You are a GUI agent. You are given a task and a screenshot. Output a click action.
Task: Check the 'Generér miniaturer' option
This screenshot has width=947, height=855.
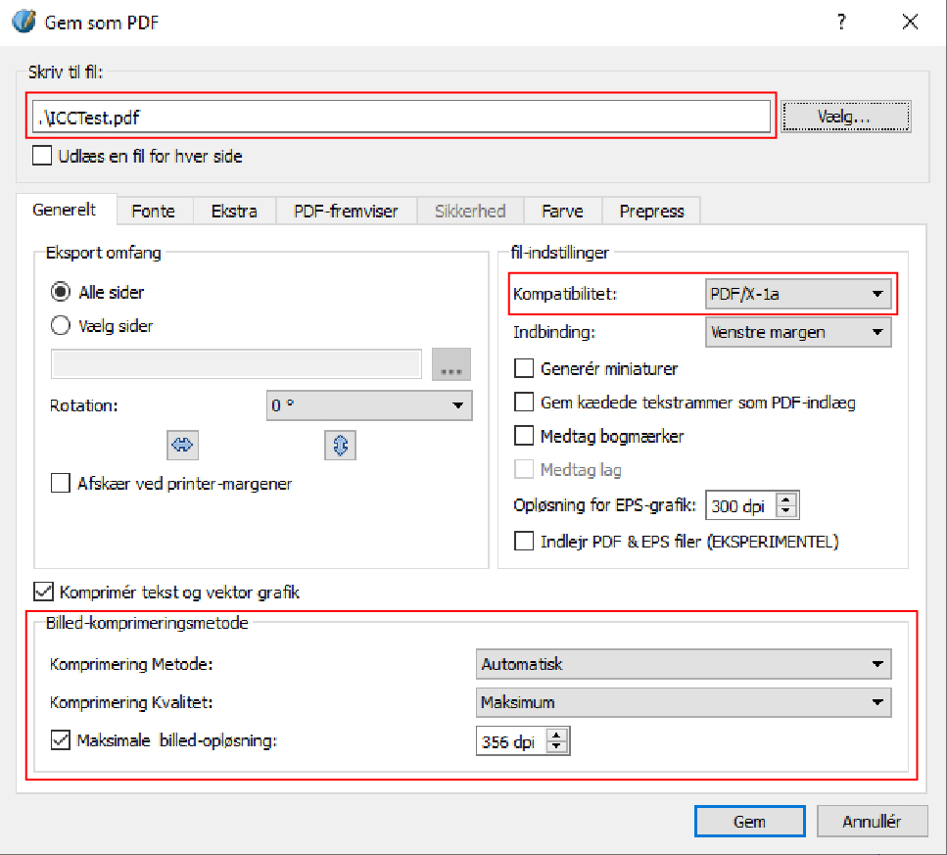click(524, 369)
